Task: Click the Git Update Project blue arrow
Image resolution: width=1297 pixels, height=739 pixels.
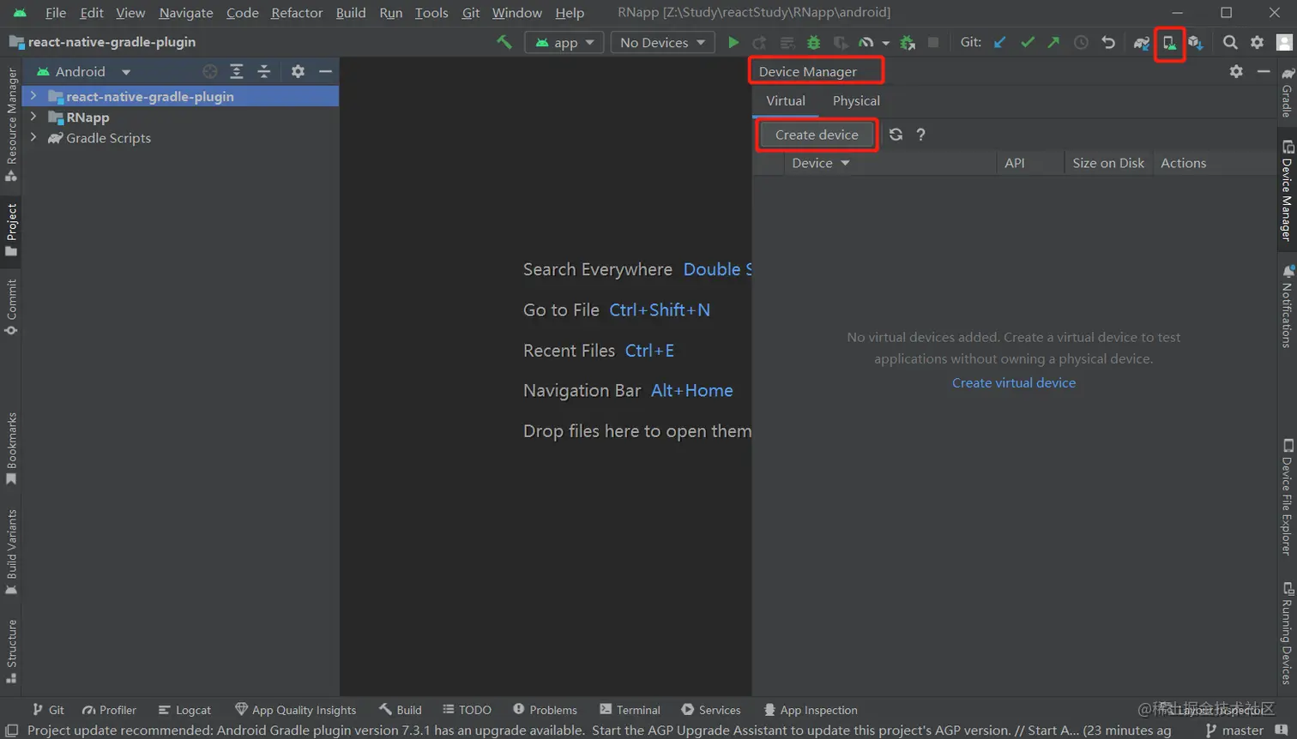Action: pyautogui.click(x=1000, y=42)
